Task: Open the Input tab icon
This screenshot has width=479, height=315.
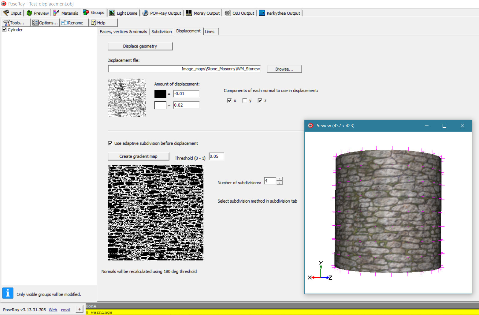Action: pos(6,13)
